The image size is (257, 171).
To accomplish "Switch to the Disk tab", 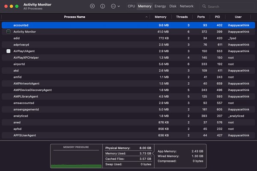I will tap(173, 6).
